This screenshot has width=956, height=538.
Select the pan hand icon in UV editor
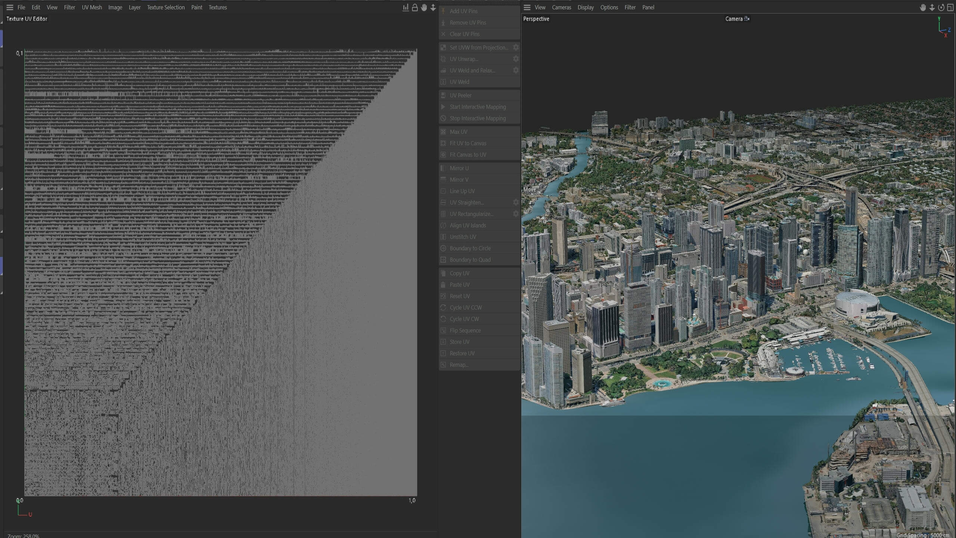[x=424, y=7]
